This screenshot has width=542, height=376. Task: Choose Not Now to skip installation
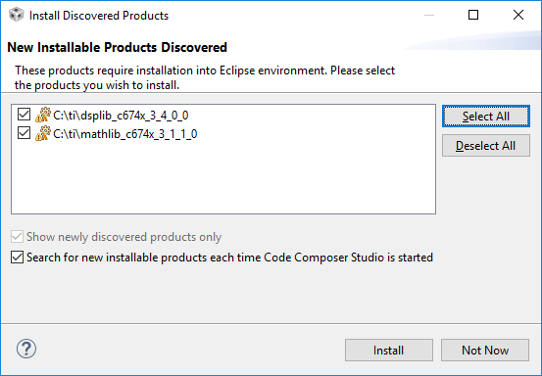(x=485, y=351)
